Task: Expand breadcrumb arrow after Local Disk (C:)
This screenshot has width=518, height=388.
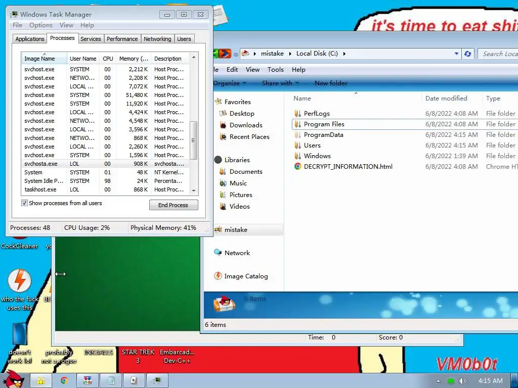Action: (x=344, y=54)
